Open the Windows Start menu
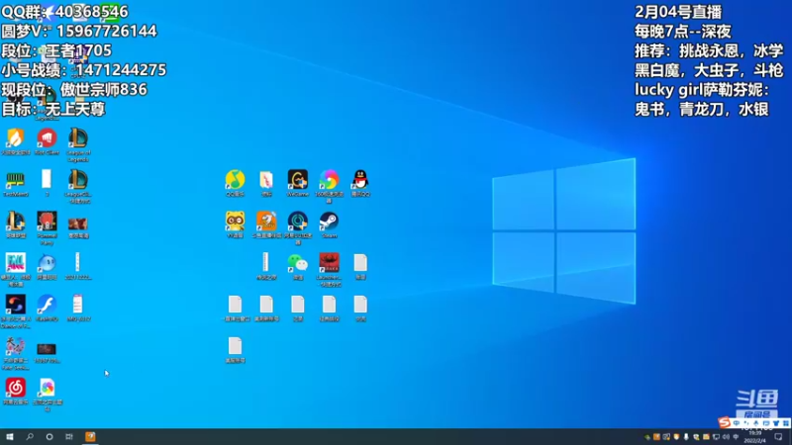 tap(10, 436)
